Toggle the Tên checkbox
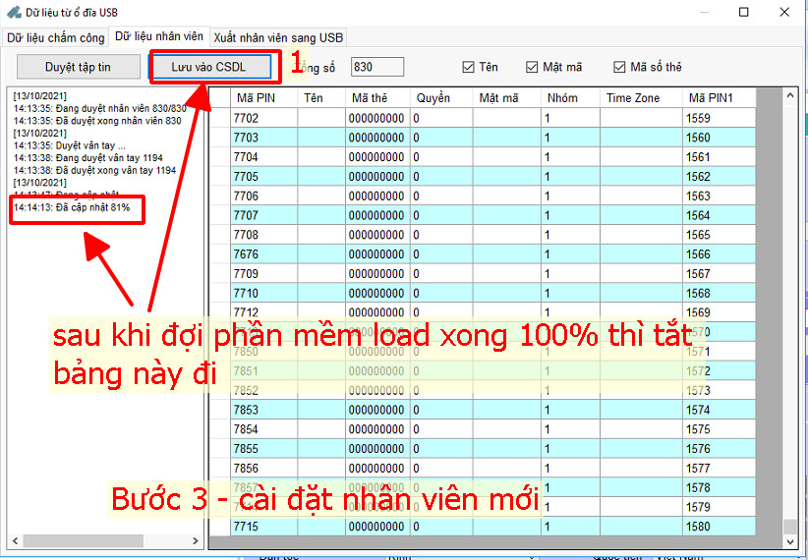This screenshot has width=808, height=560. point(469,68)
